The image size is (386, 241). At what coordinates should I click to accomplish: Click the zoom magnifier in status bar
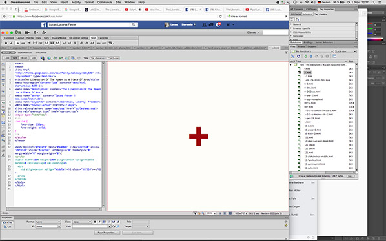(203, 213)
